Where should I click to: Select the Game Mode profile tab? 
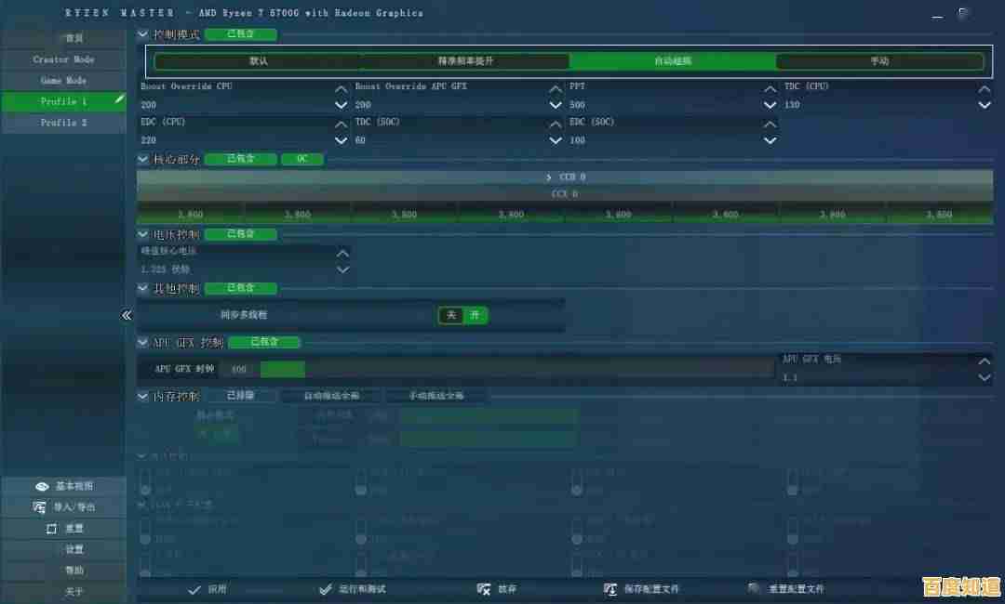pos(63,80)
